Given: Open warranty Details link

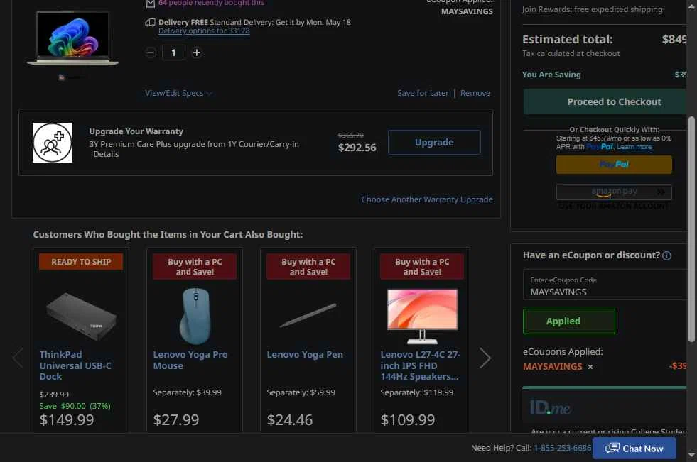Looking at the screenshot, I should pyautogui.click(x=106, y=154).
